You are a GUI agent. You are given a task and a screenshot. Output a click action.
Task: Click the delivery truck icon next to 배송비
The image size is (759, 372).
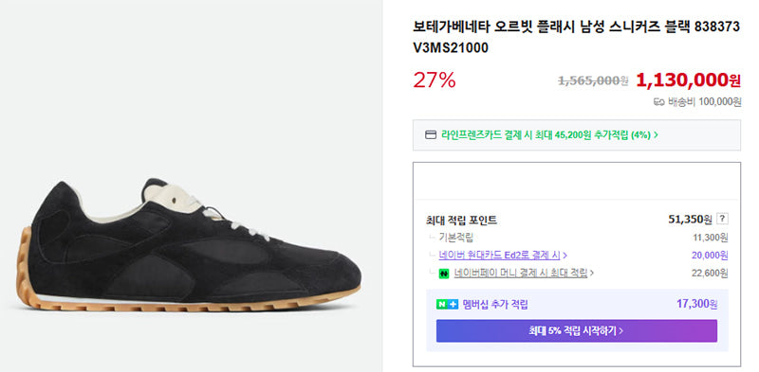[x=658, y=102]
